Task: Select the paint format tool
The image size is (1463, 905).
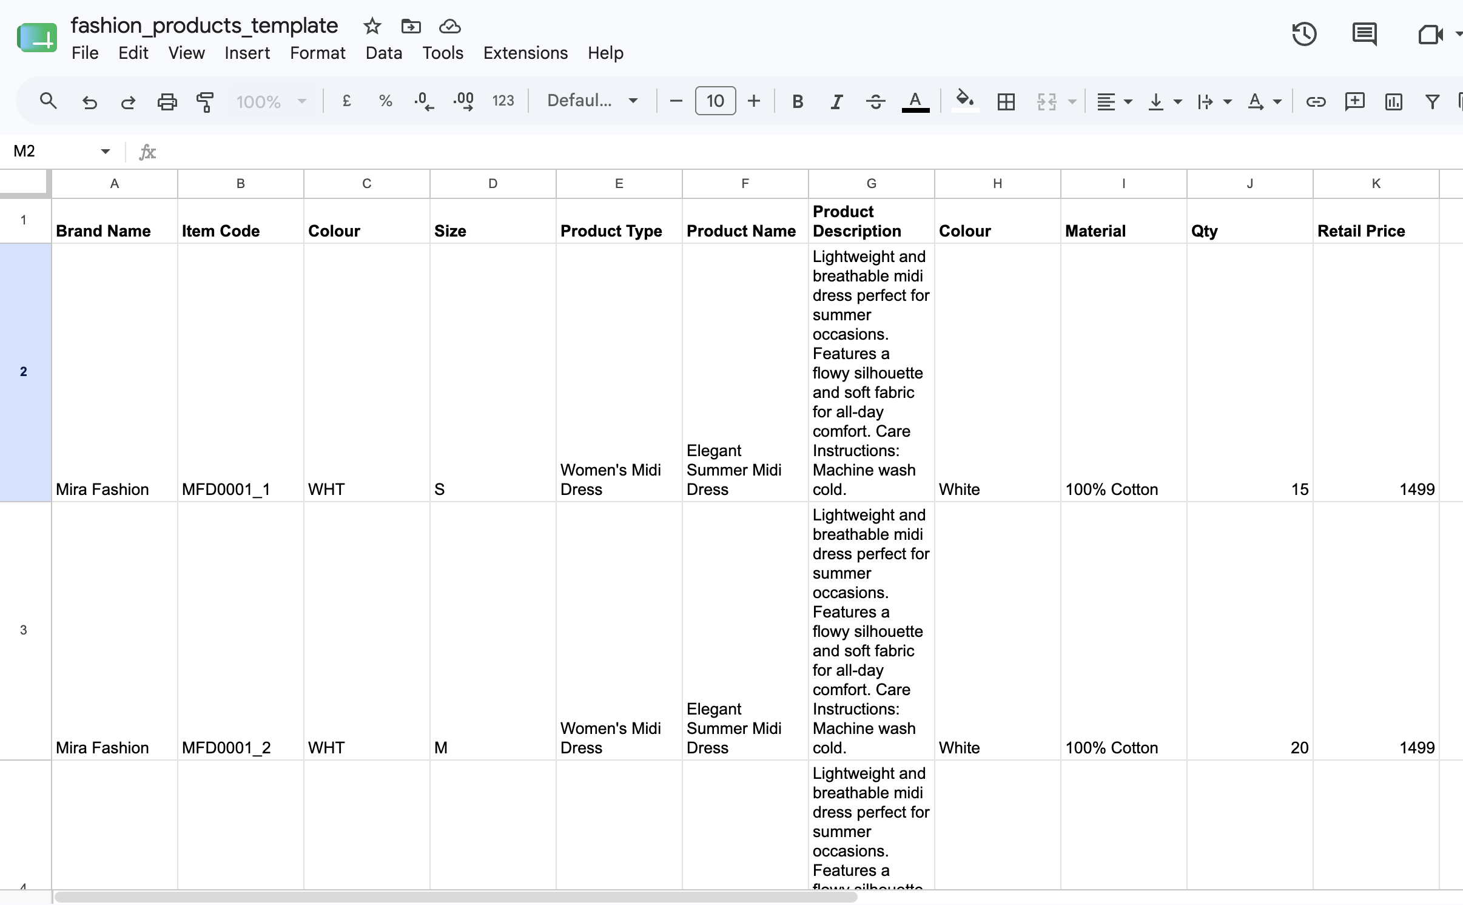Action: click(206, 101)
